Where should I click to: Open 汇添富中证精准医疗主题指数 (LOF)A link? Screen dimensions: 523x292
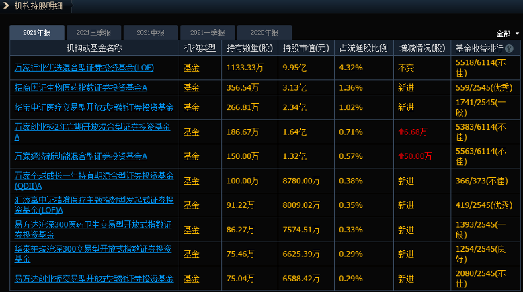point(94,205)
